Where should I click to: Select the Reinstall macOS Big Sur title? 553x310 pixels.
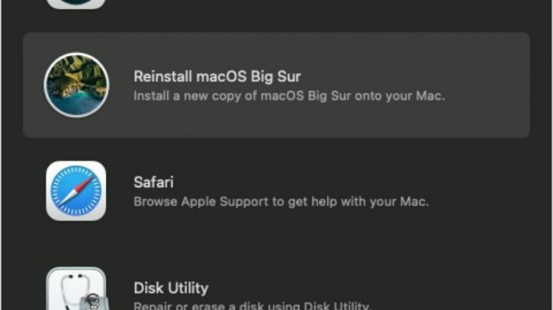tap(217, 76)
